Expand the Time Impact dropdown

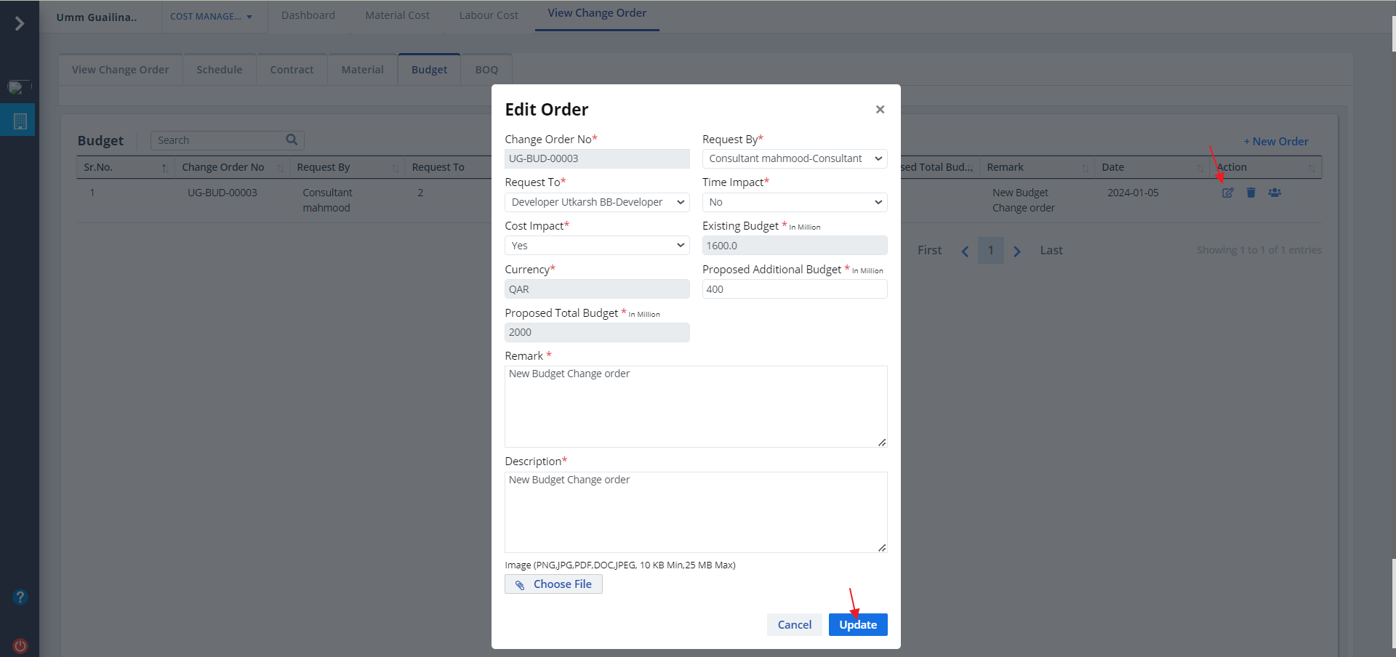click(794, 202)
